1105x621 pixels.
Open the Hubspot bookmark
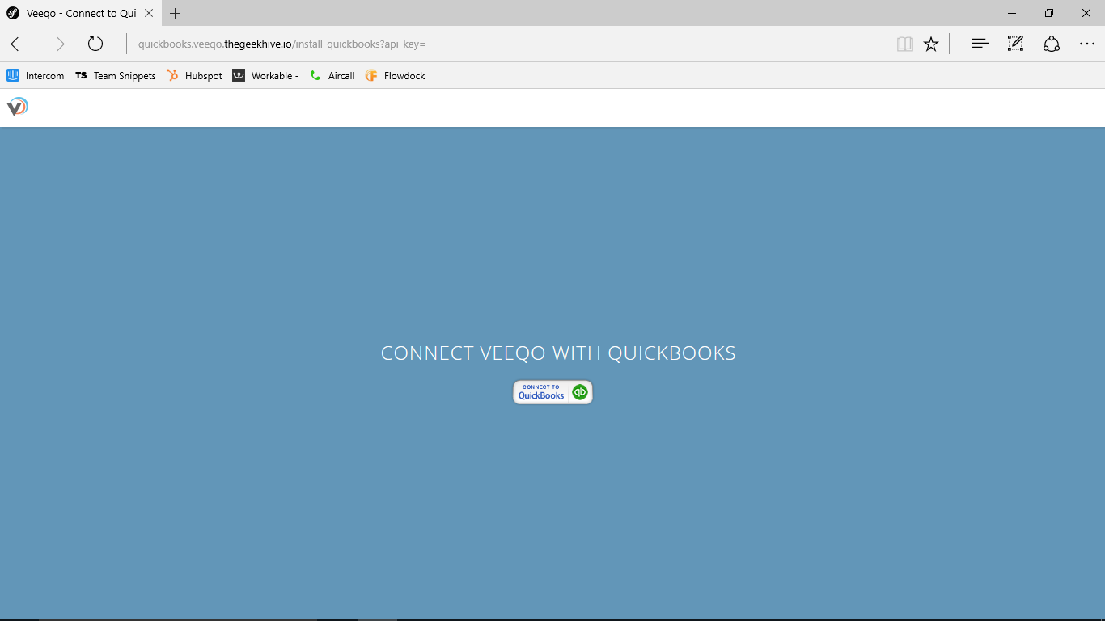pos(194,75)
